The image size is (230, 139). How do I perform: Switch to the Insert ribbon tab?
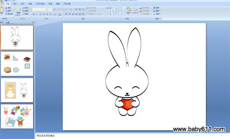[15, 4]
